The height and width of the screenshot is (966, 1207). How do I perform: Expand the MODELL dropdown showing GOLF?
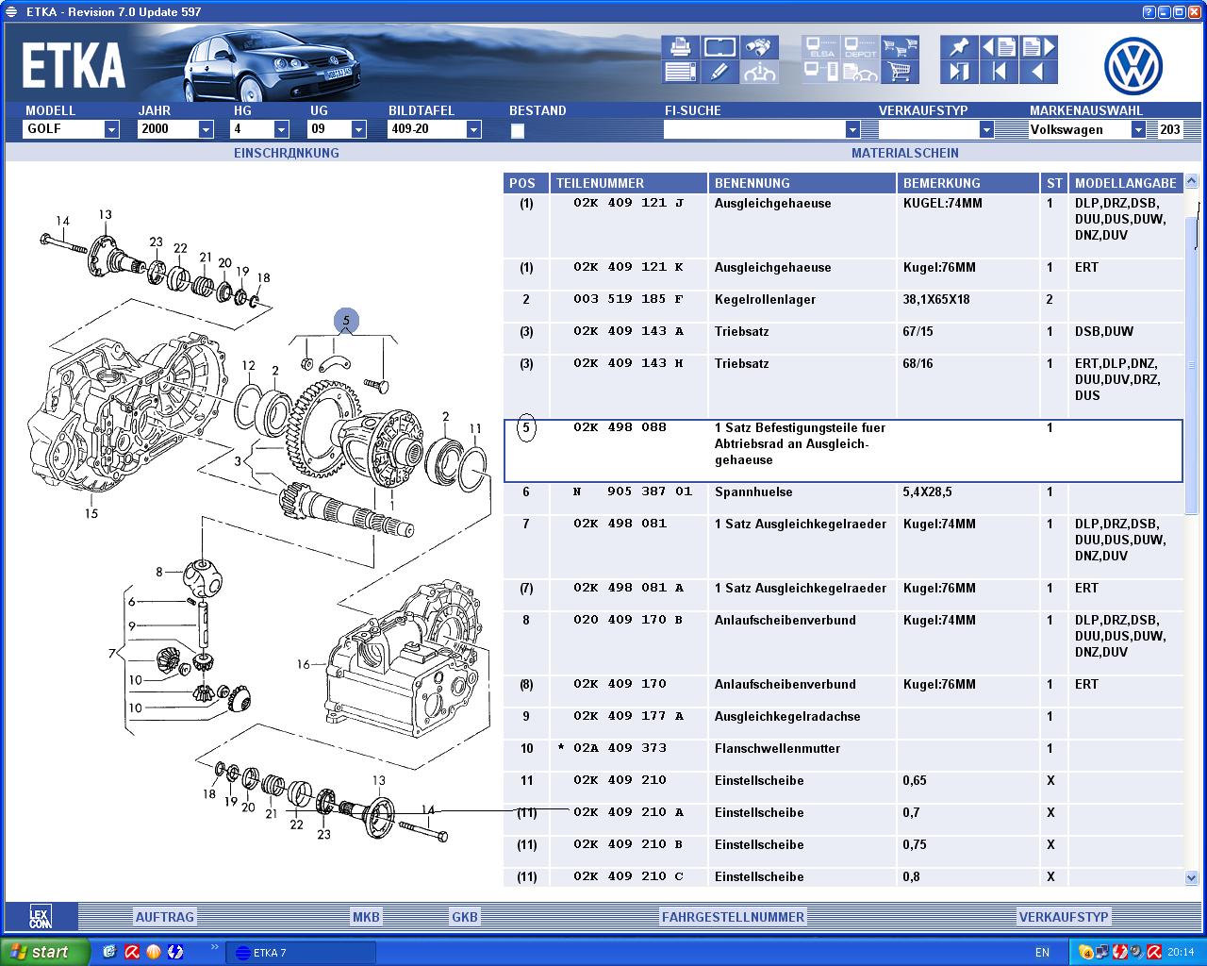[111, 130]
